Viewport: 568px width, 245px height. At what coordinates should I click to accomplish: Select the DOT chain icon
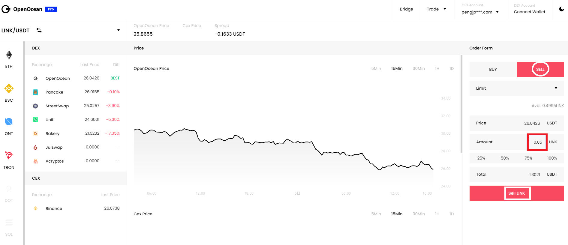(x=9, y=189)
